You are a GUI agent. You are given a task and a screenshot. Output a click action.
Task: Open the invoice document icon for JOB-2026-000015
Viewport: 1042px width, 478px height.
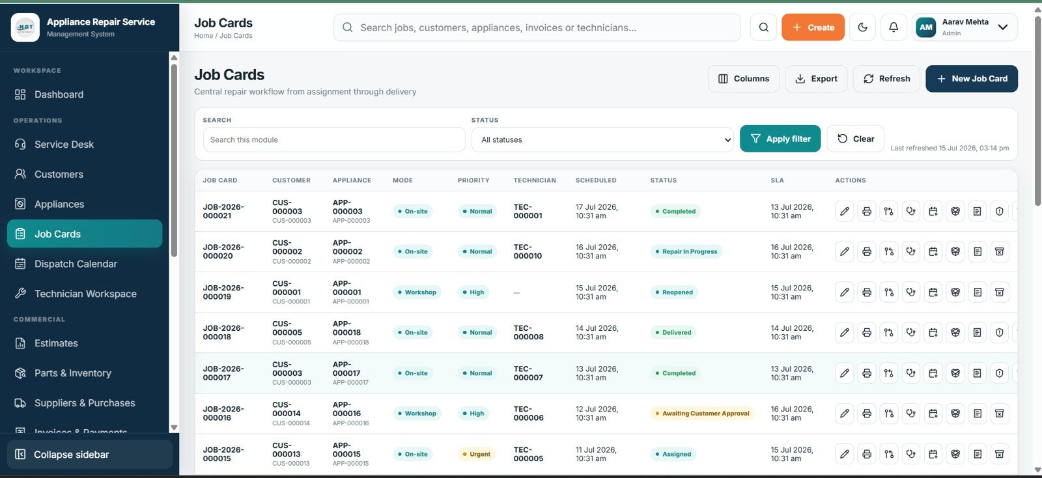978,454
